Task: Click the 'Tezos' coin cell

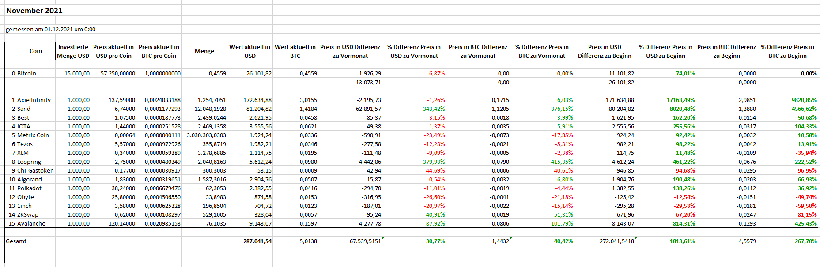Action: 25,144
